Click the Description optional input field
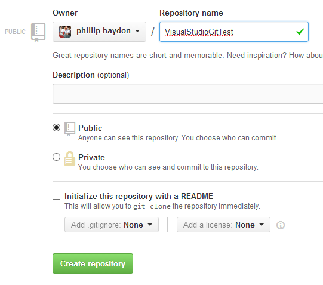323x285 pixels. [x=187, y=94]
